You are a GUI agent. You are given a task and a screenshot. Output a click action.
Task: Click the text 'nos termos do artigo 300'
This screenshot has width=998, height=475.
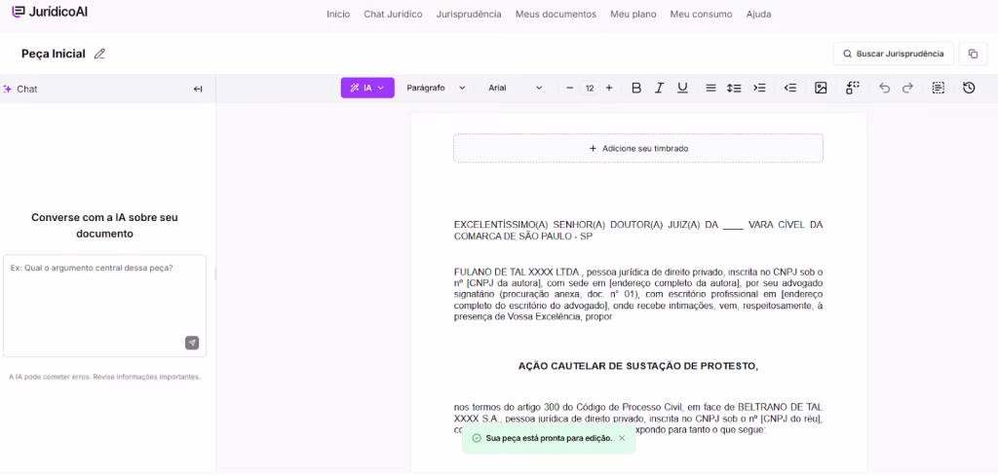coord(506,407)
